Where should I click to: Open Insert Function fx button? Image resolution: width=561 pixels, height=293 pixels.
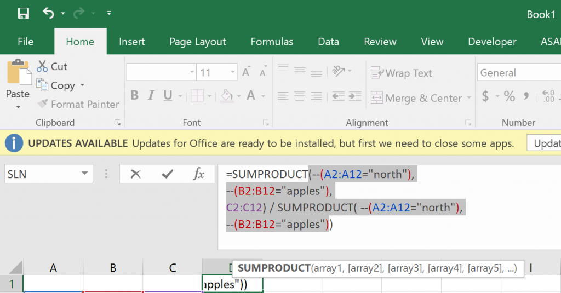point(199,174)
